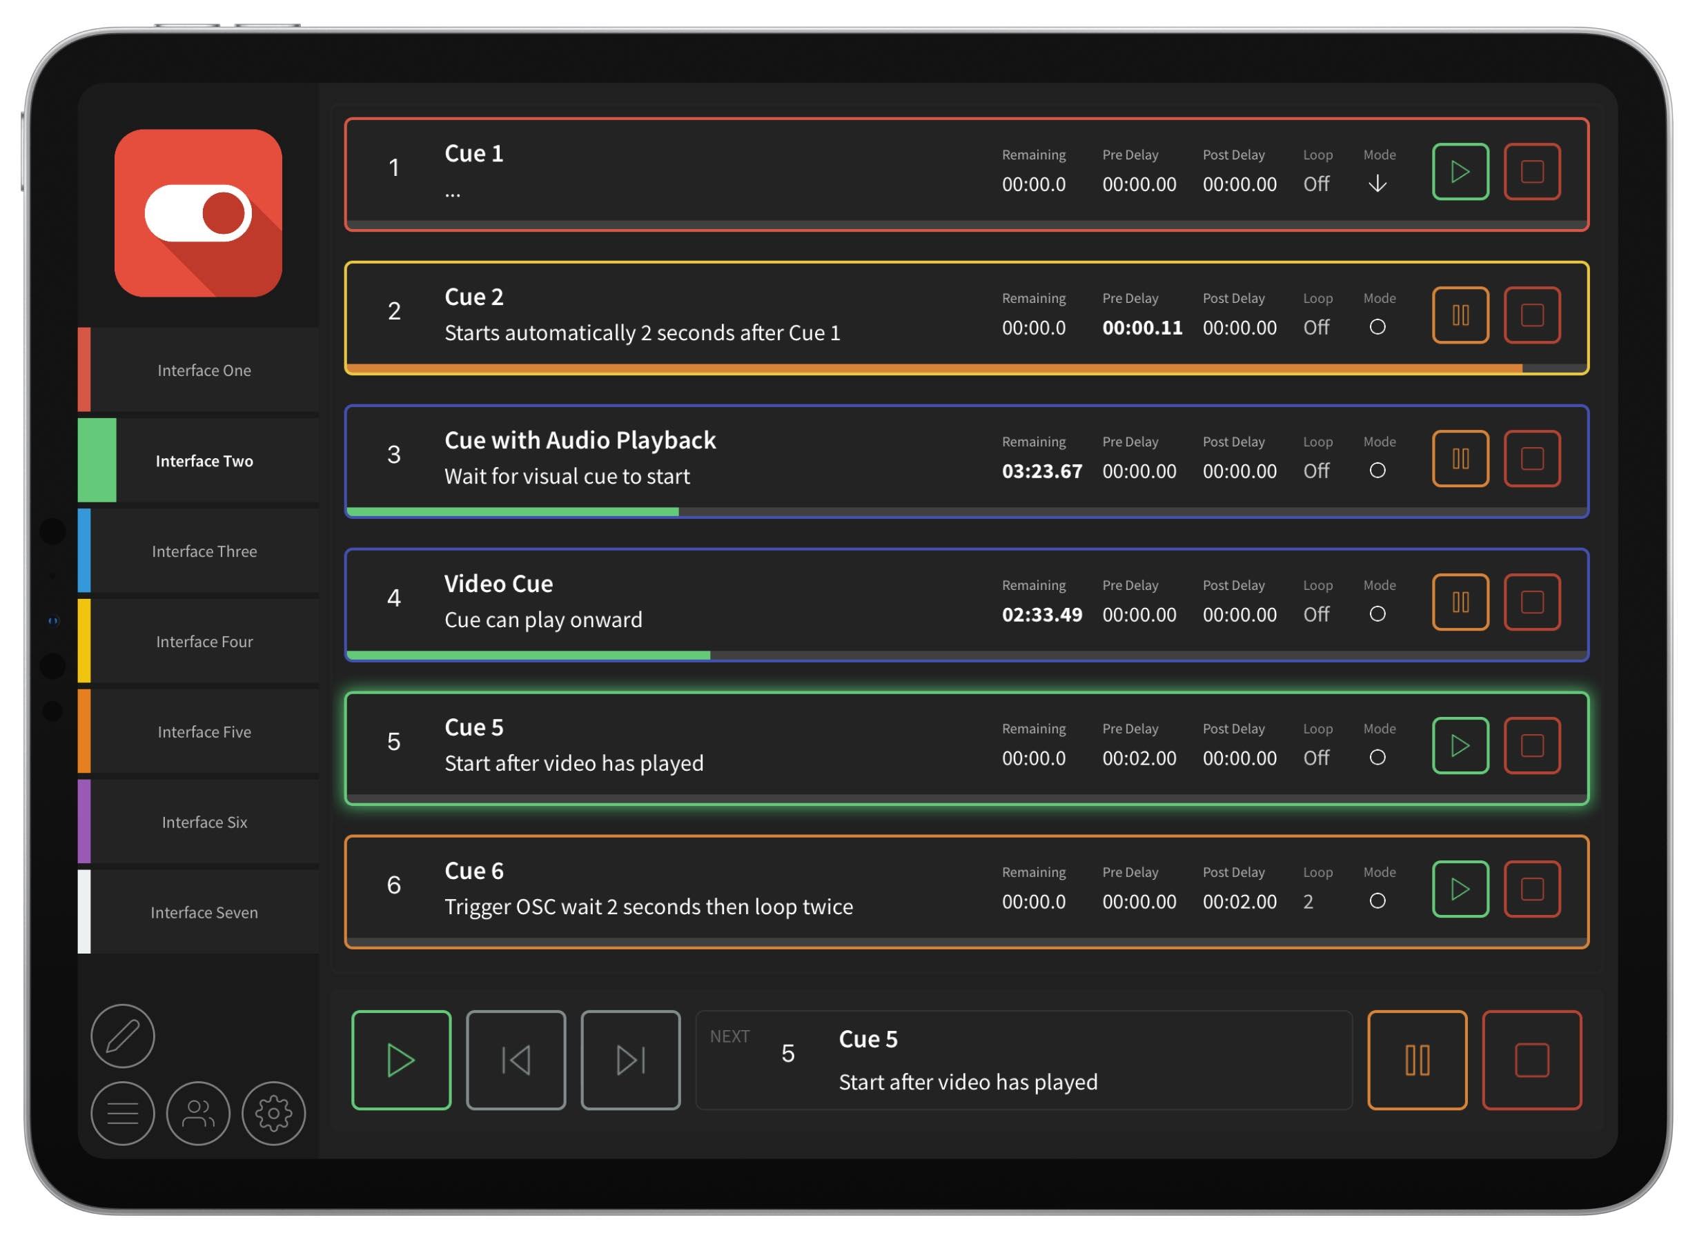The height and width of the screenshot is (1242, 1697).
Task: Open Interface Three in the sidebar
Action: click(199, 551)
